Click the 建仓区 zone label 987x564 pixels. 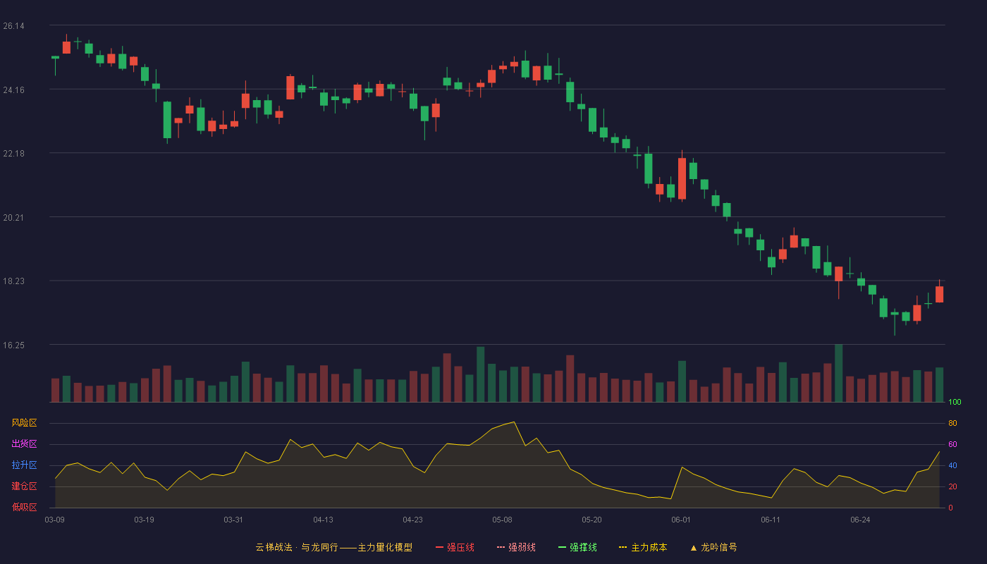[24, 486]
